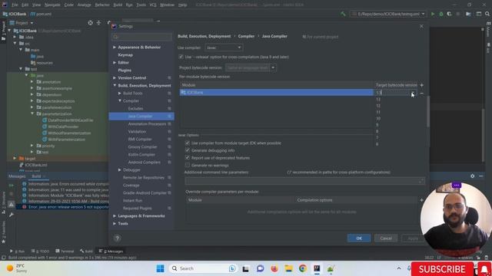This screenshot has height=276, width=492.
Task: Open the Refactor menu
Action: (x=102, y=5)
